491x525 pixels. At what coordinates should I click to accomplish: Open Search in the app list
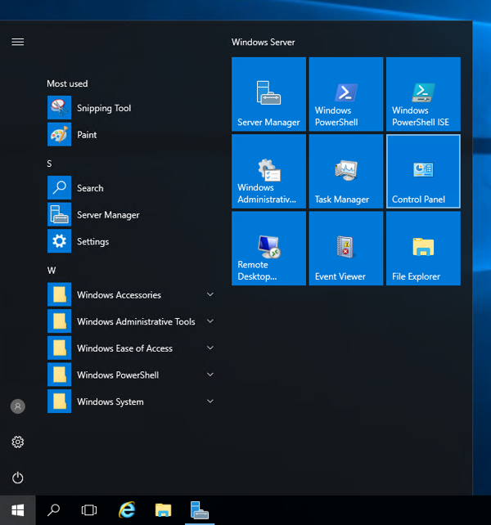[131, 188]
